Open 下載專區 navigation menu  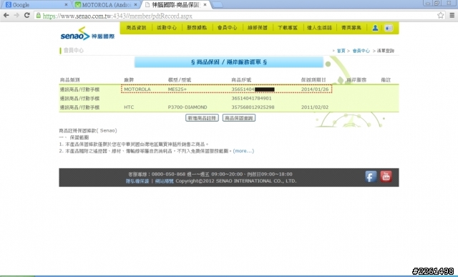[288, 28]
